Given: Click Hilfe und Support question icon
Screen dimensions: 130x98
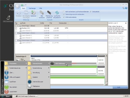Looking at the screenshot, I should pos(6,77).
